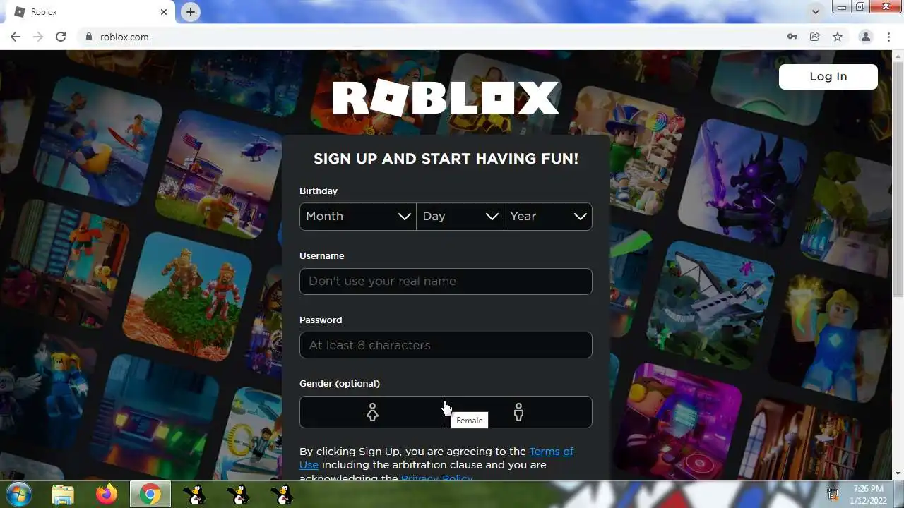Screen dimensions: 904x508
Task: Expand the Month birthday dropdown
Action: click(358, 217)
